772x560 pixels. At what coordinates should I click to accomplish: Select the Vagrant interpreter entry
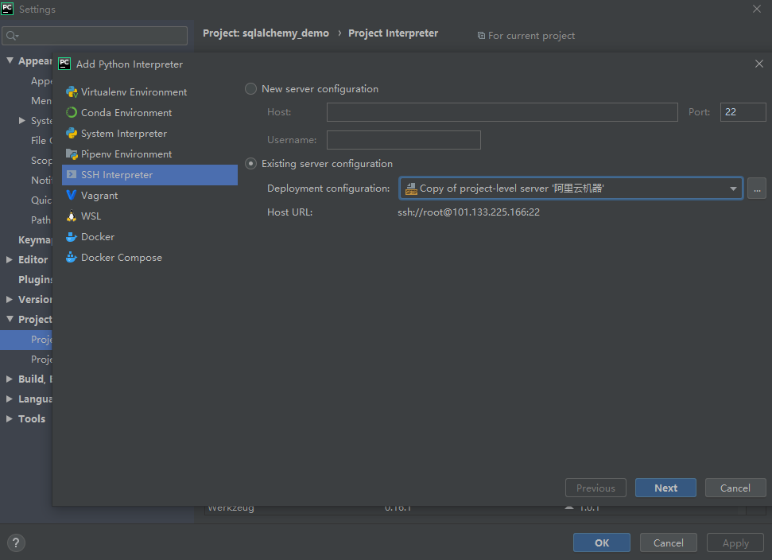pyautogui.click(x=149, y=196)
